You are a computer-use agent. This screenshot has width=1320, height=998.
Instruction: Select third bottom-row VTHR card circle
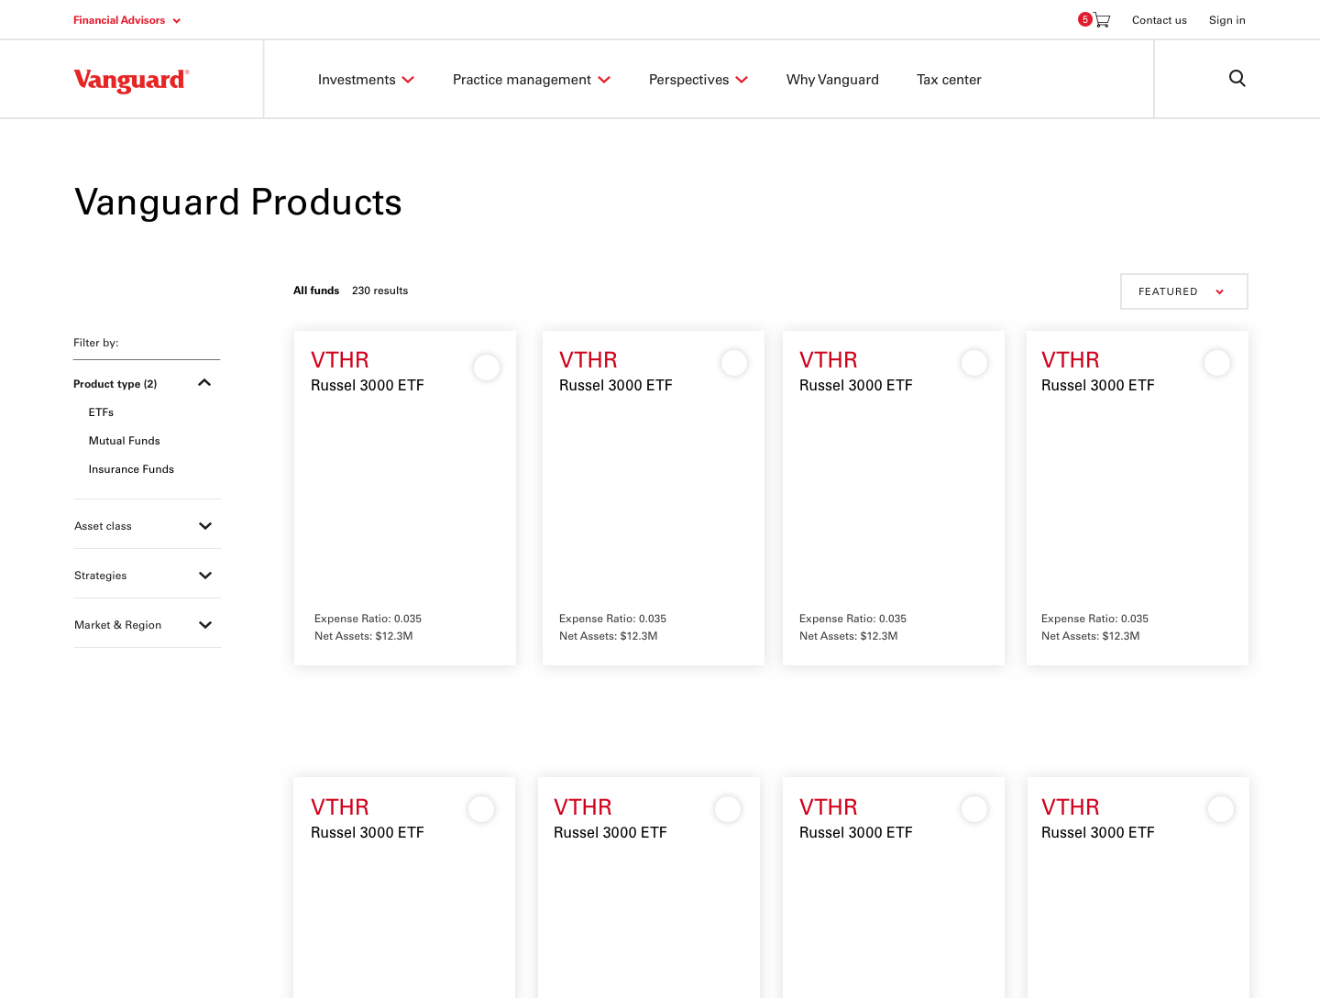(974, 809)
